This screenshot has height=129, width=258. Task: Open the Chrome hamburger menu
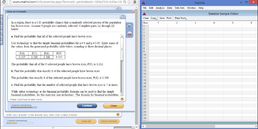coord(135,2)
